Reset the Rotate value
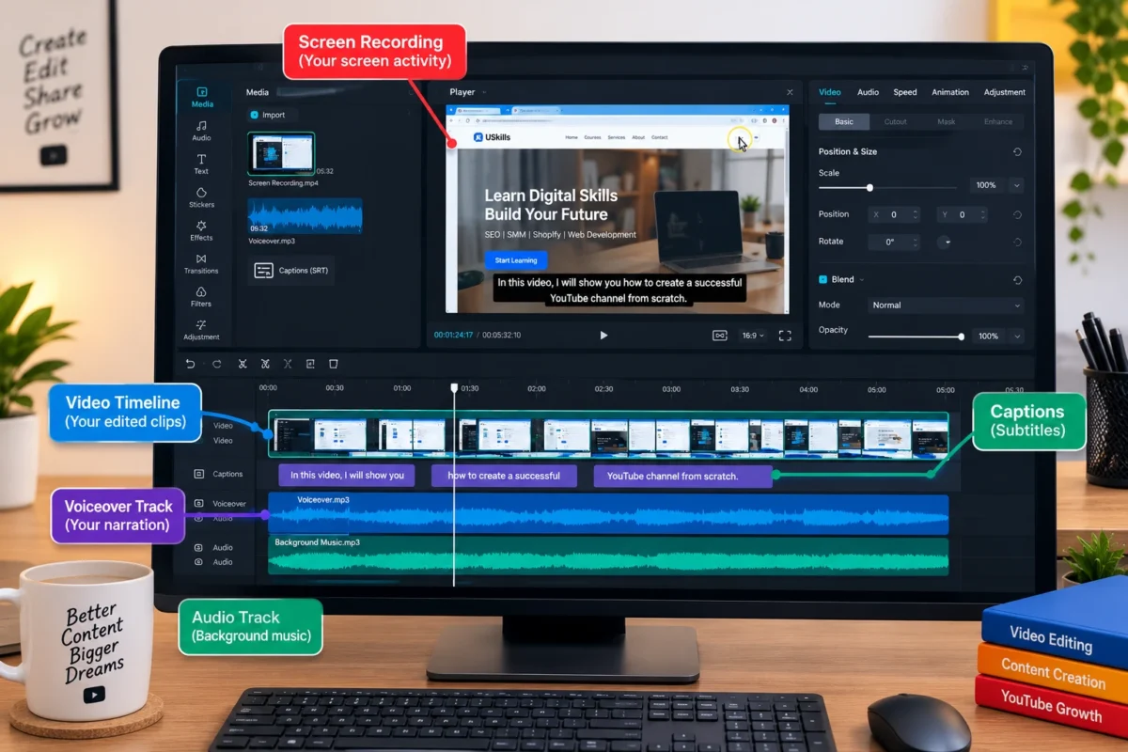This screenshot has width=1128, height=752. 1017,243
